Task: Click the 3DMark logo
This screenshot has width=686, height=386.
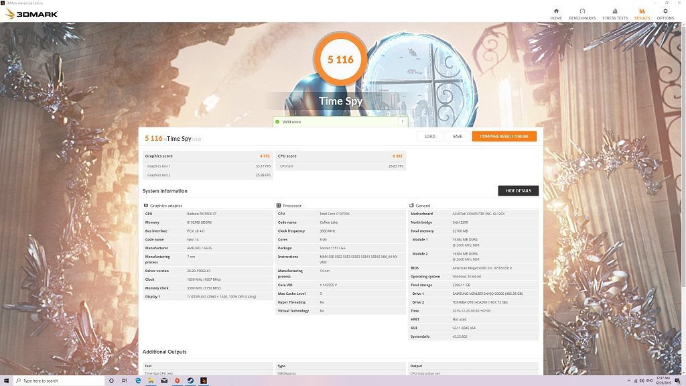Action: coord(31,13)
